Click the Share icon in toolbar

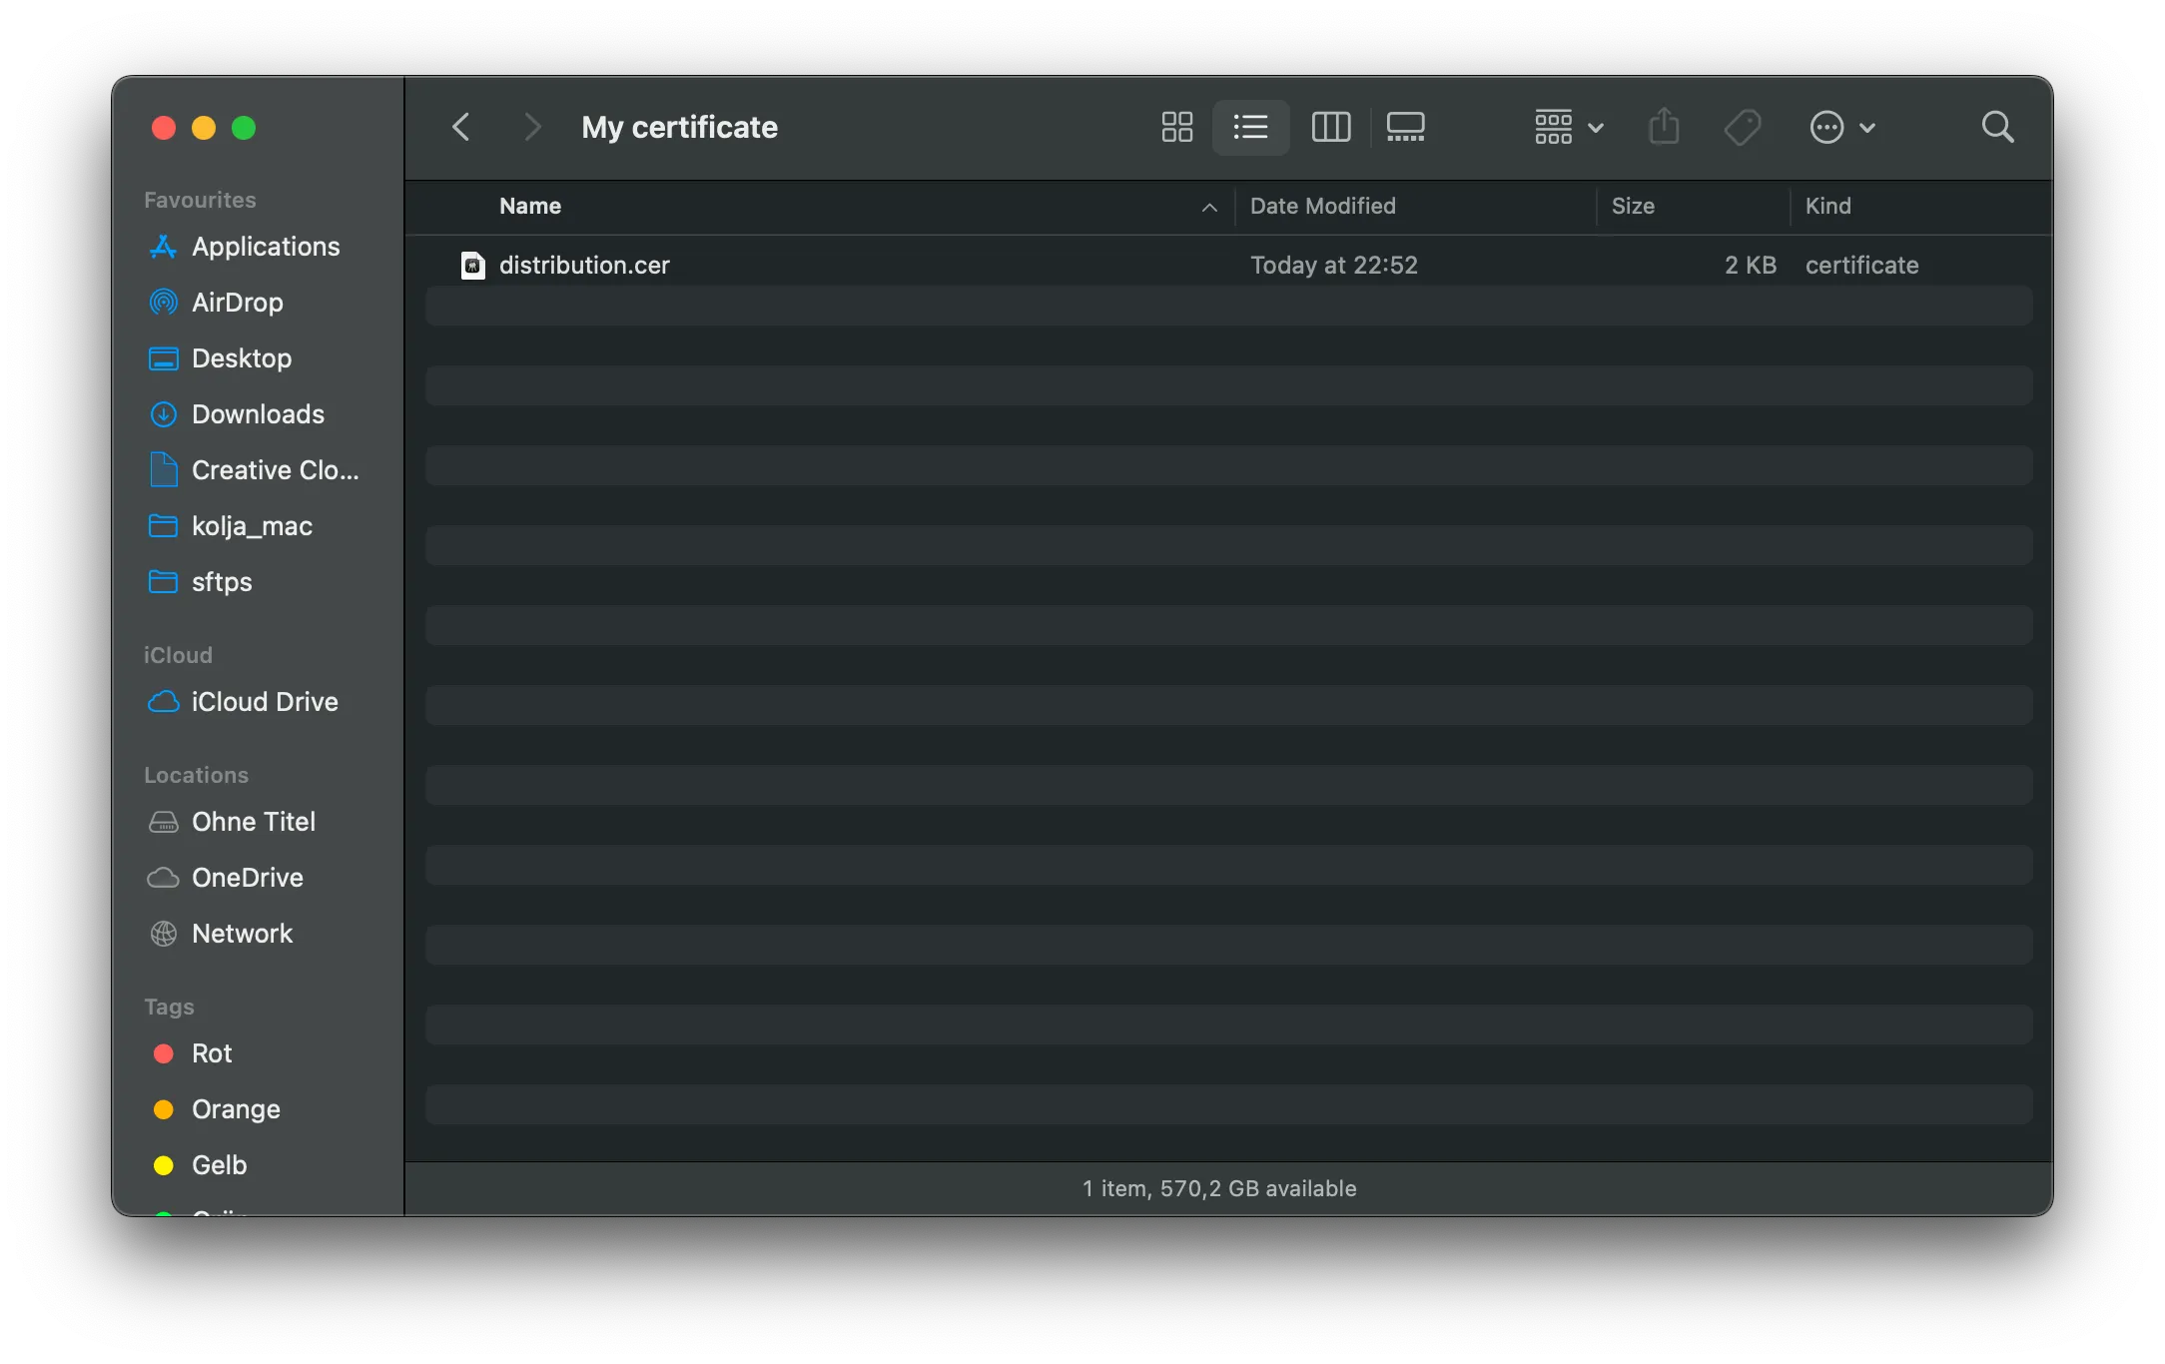(x=1664, y=127)
